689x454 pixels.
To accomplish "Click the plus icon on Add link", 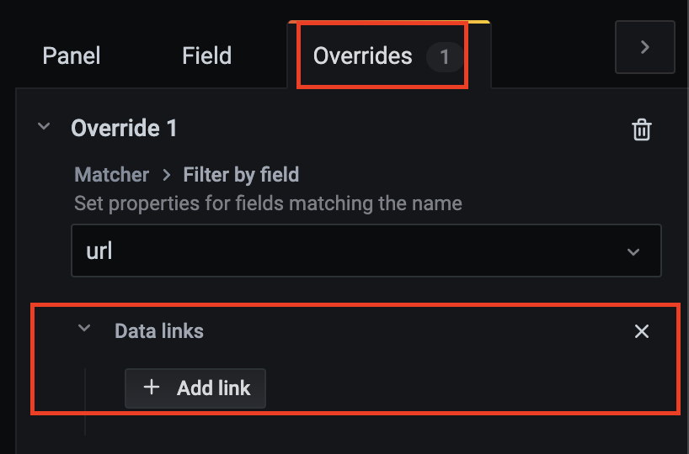I will click(152, 388).
